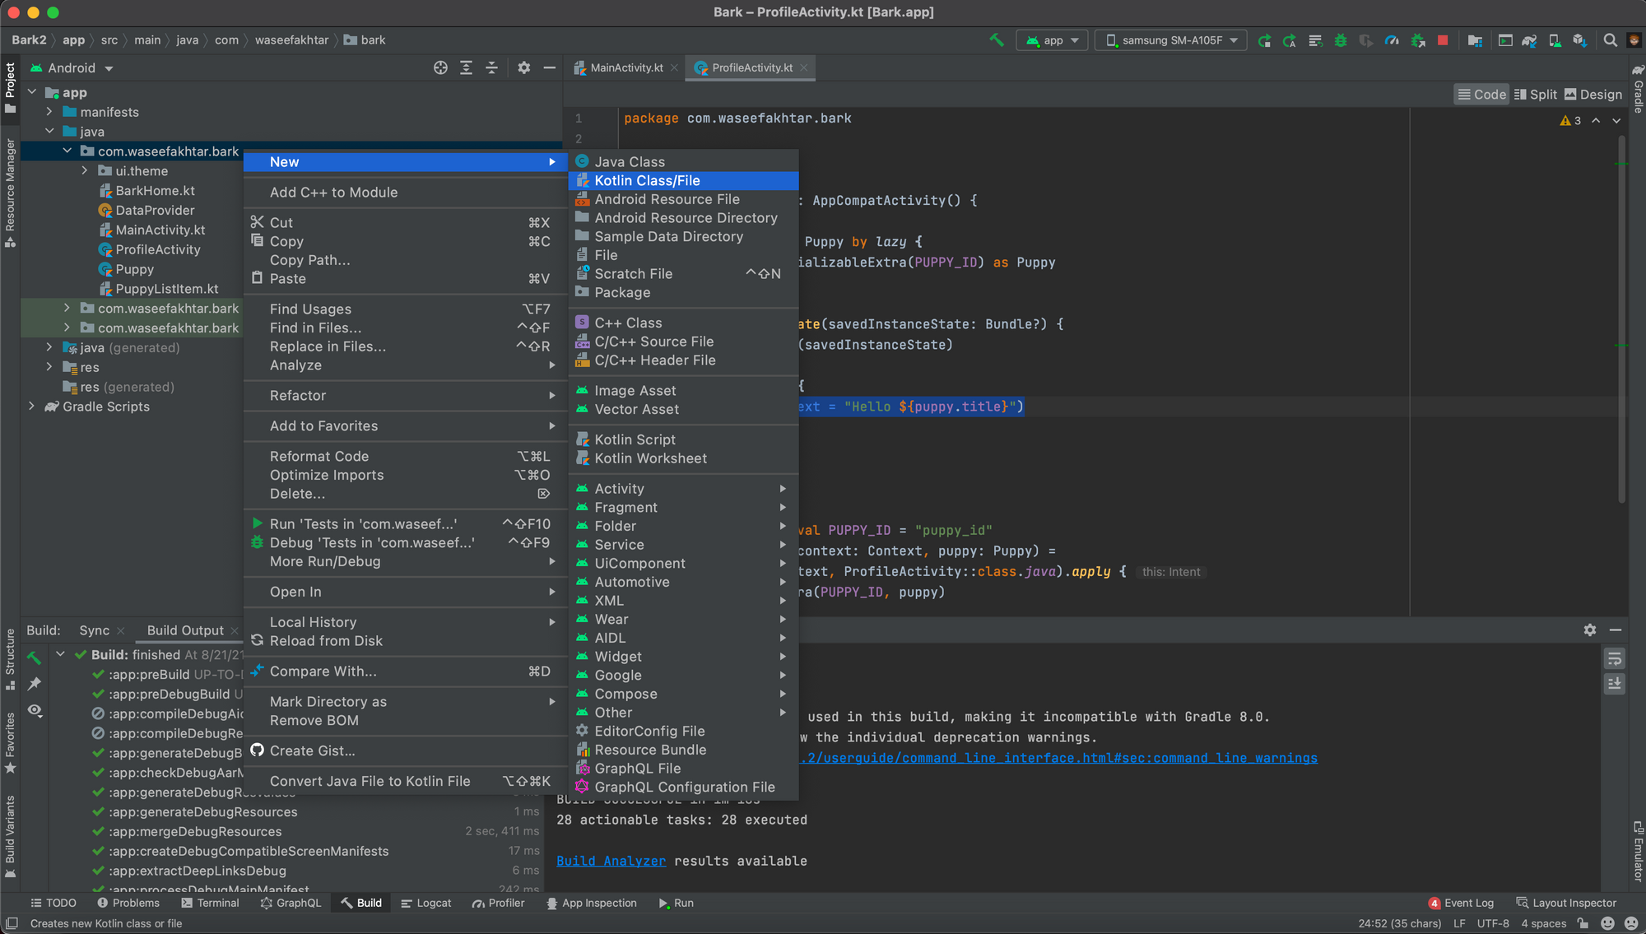Image resolution: width=1646 pixels, height=934 pixels.
Task: Click the project panel gear settings icon
Action: [523, 67]
